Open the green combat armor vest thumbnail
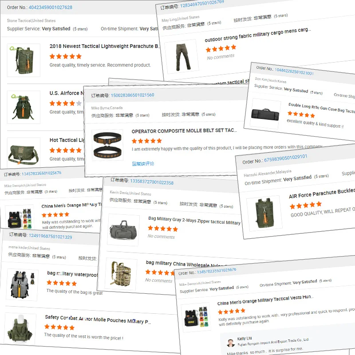This screenshot has height=355, width=355. coord(20,329)
